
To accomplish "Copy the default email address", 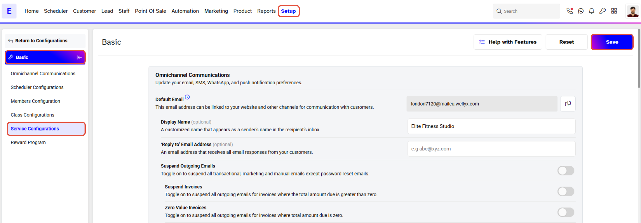I will (568, 104).
